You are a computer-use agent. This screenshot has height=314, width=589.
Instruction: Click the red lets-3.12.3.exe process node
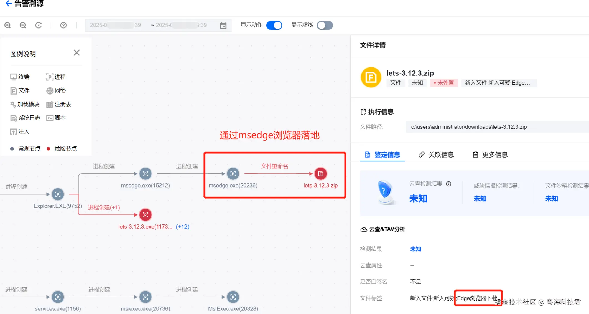coord(145,215)
